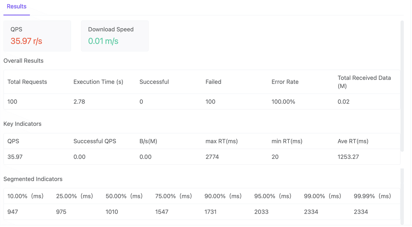Click the Execution Time (s) column header
This screenshot has height=227, width=412.
[98, 82]
